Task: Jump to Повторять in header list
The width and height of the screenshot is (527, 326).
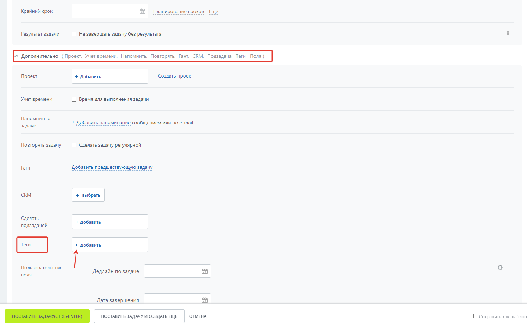Action: pyautogui.click(x=163, y=56)
